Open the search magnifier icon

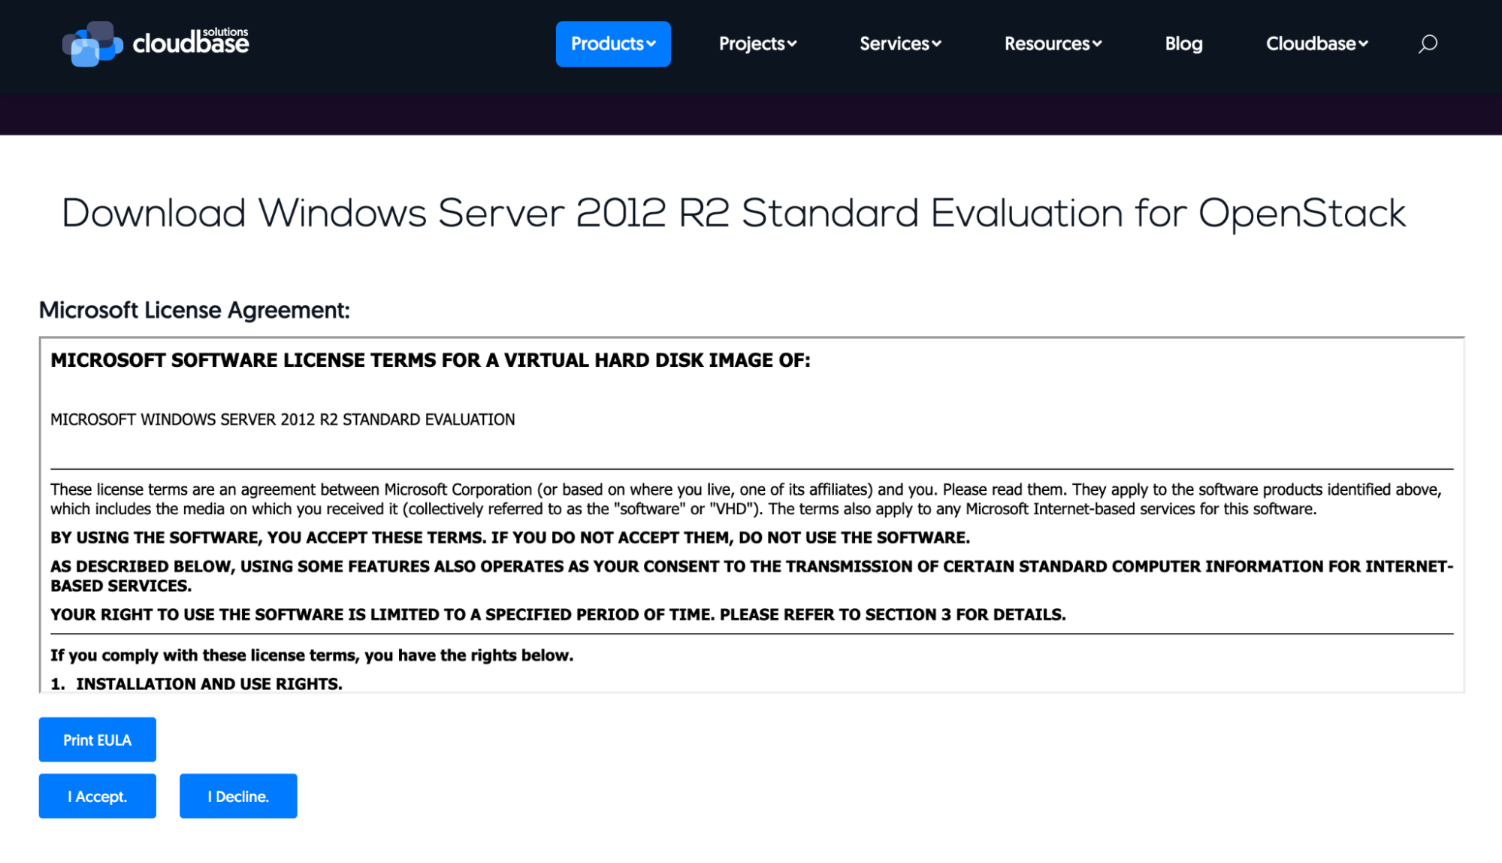click(1428, 44)
